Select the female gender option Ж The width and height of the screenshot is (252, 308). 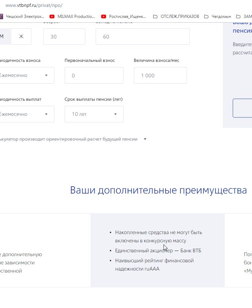(21, 36)
